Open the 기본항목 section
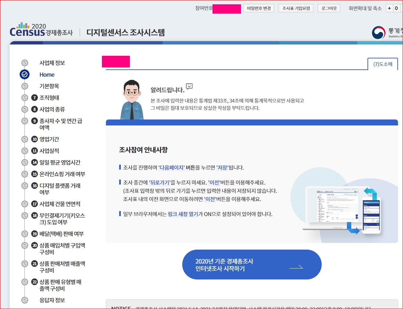The image size is (403, 309). click(49, 86)
